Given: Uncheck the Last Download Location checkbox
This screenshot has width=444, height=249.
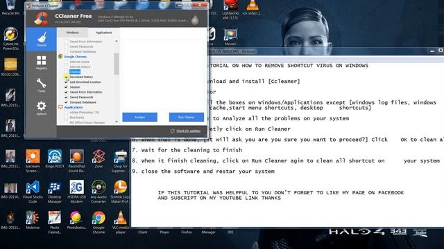Looking at the screenshot, I should [x=66, y=82].
